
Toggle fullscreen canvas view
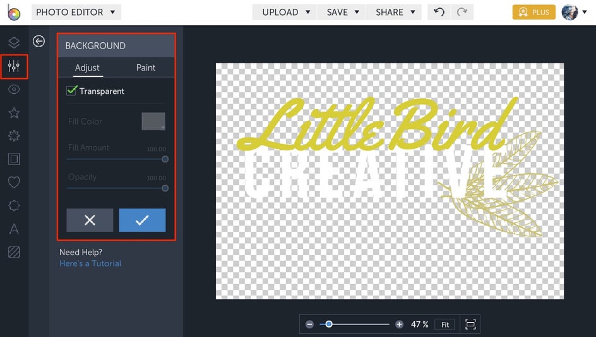(470, 324)
